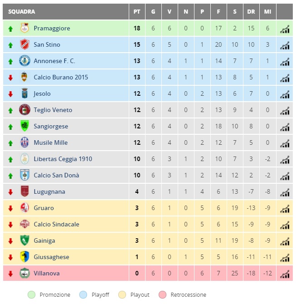Click the green up arrow beside Teglio Veneto
The image size is (296, 304).
pos(10,111)
